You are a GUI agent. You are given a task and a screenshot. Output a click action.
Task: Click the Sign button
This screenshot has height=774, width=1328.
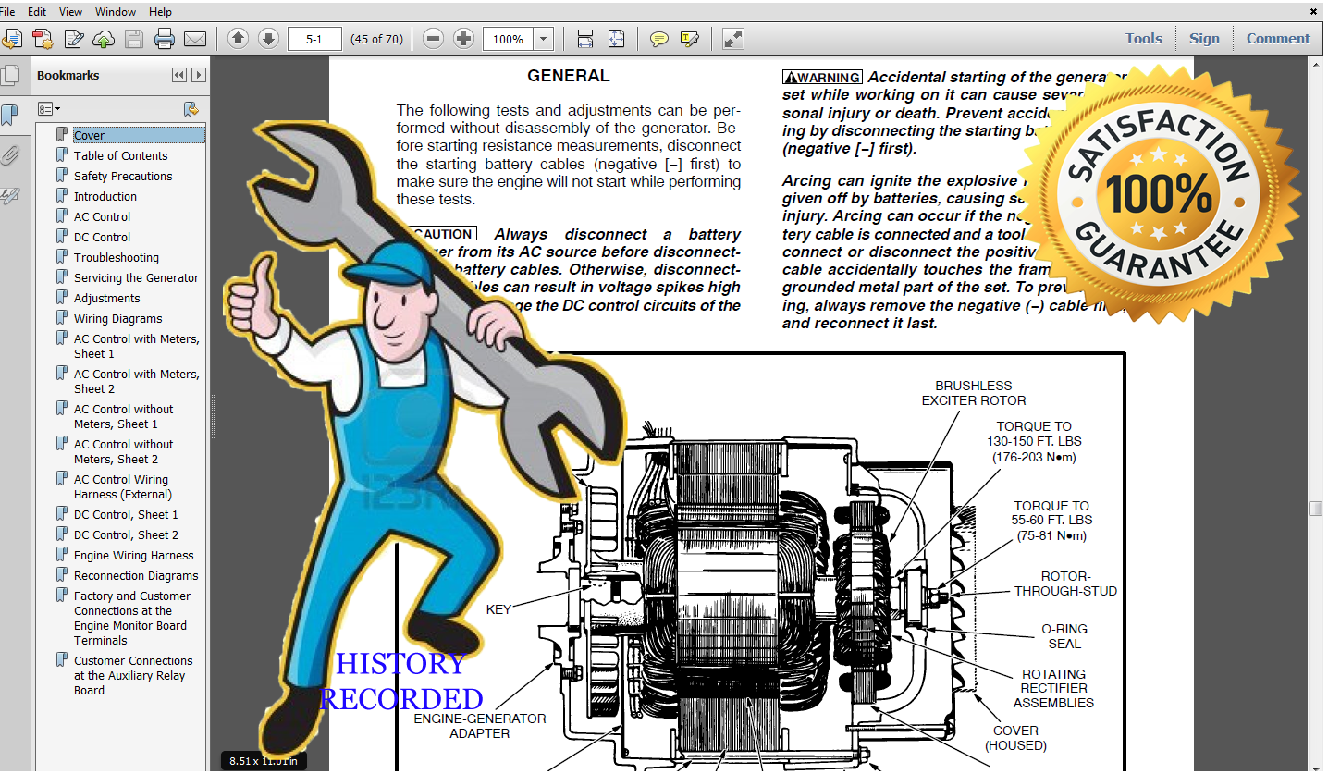coord(1204,38)
